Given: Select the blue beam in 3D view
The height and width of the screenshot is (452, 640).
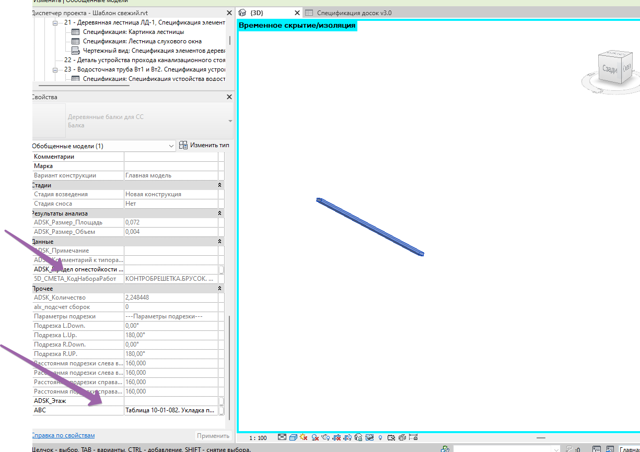Looking at the screenshot, I should click(x=370, y=227).
